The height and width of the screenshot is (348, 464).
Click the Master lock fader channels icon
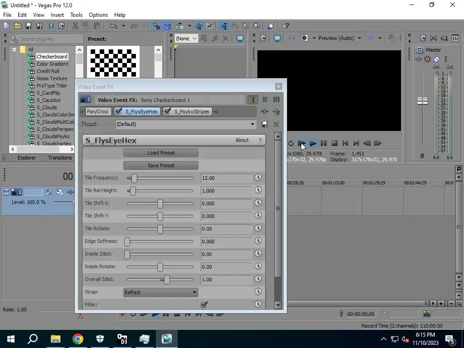pyautogui.click(x=422, y=156)
